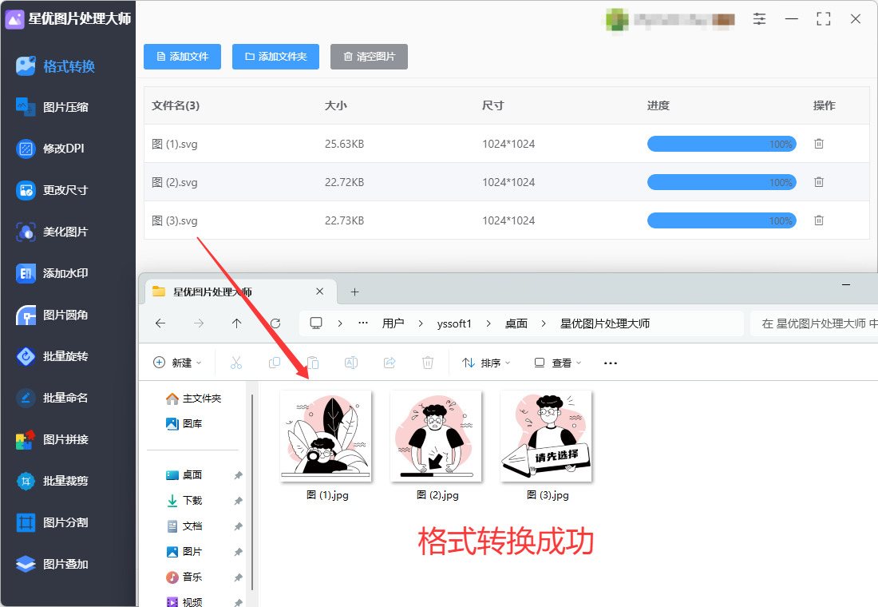Show more Explorer toolbar options

[611, 363]
